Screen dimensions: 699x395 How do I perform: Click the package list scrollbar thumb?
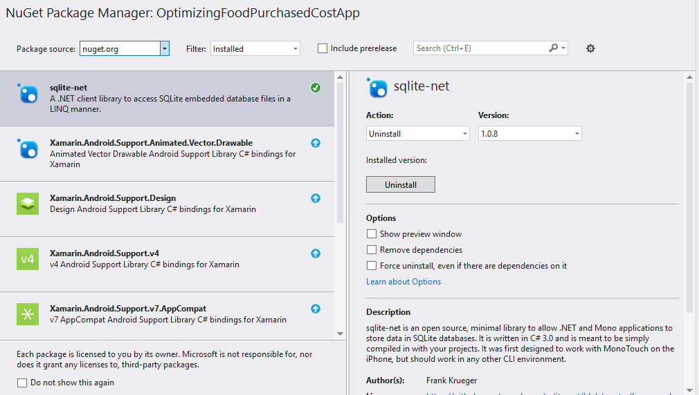coord(340,153)
